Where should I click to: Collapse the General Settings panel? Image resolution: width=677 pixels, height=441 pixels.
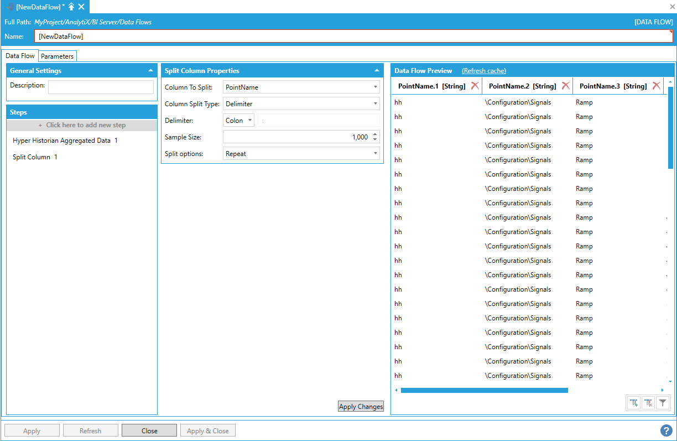[150, 71]
